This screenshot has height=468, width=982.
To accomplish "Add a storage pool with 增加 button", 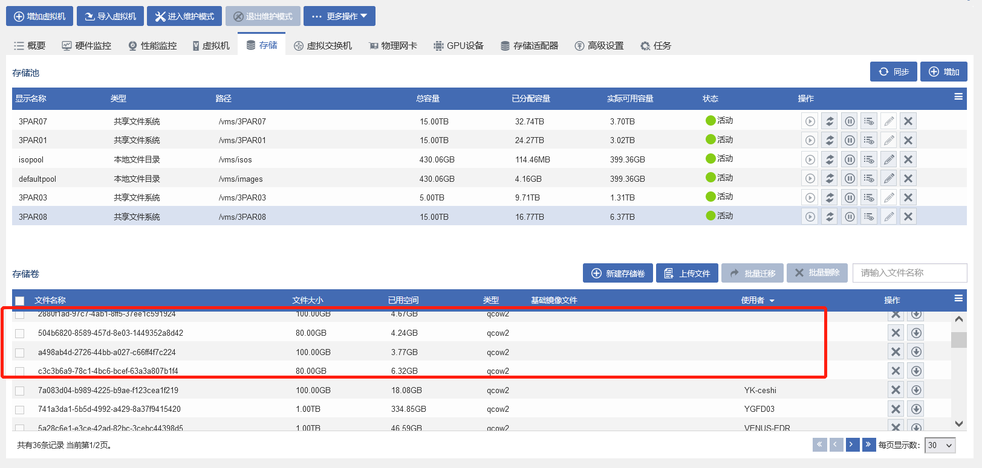I will click(x=944, y=71).
